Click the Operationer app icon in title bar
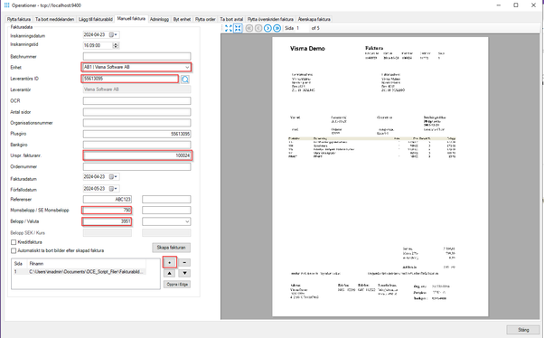544x338 pixels. click(x=6, y=5)
